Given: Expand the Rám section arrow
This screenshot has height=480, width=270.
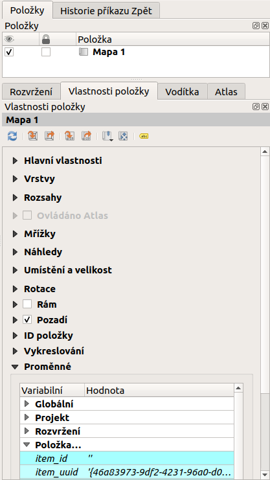Looking at the screenshot, I should click(x=15, y=304).
